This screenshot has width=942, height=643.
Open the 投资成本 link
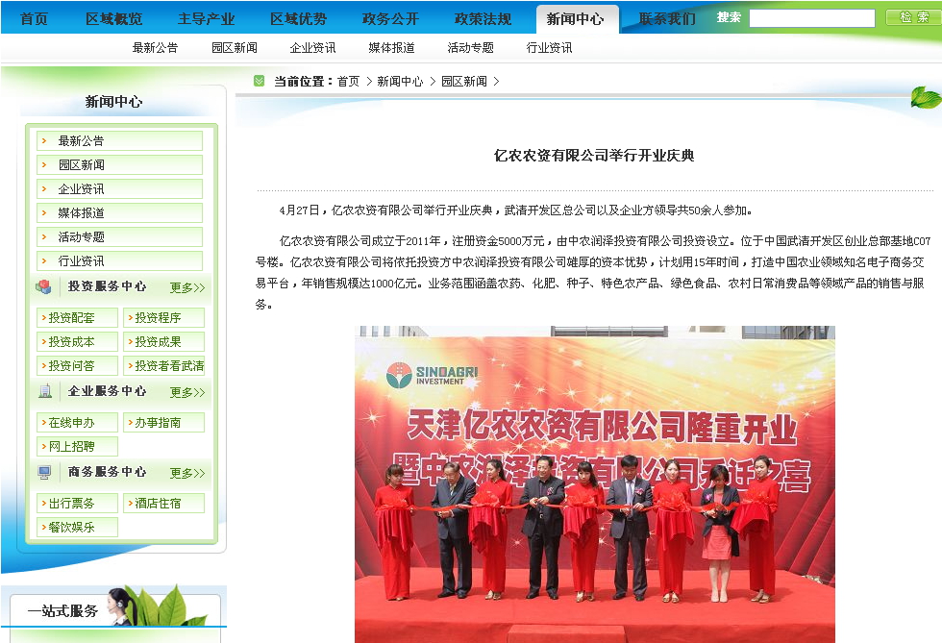click(78, 342)
